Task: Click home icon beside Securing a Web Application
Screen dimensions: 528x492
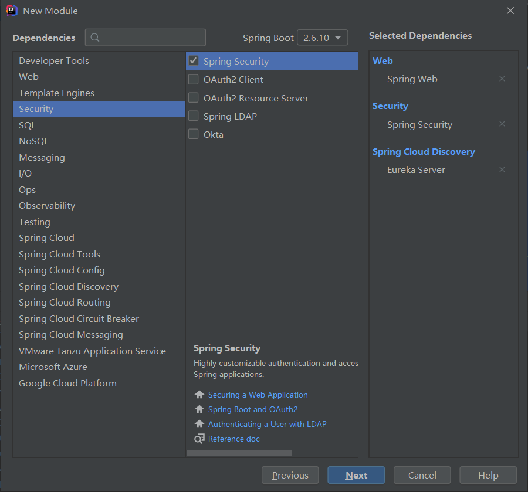Action: click(199, 395)
